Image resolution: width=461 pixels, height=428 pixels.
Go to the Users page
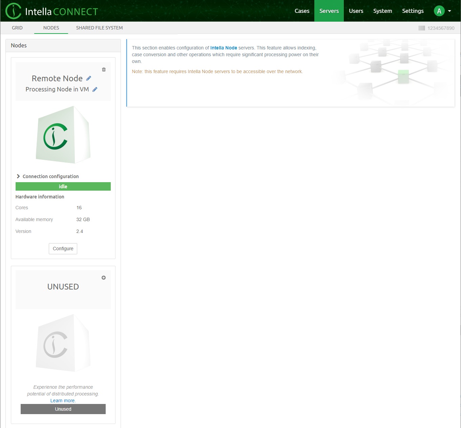pyautogui.click(x=356, y=11)
